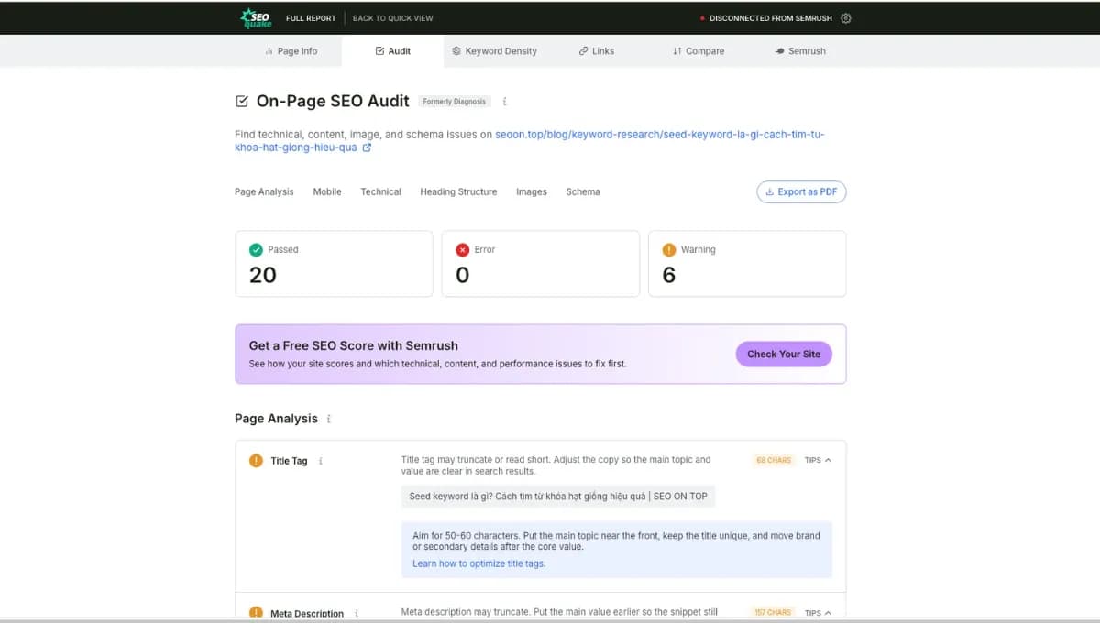Click the SEOquake logo
This screenshot has width=1100, height=623.
(256, 18)
